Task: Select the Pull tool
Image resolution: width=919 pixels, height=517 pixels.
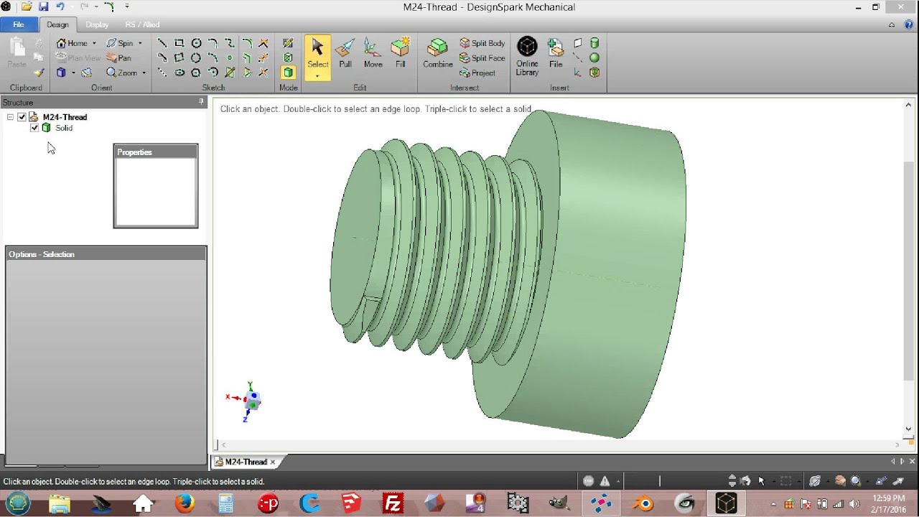Action: (345, 54)
